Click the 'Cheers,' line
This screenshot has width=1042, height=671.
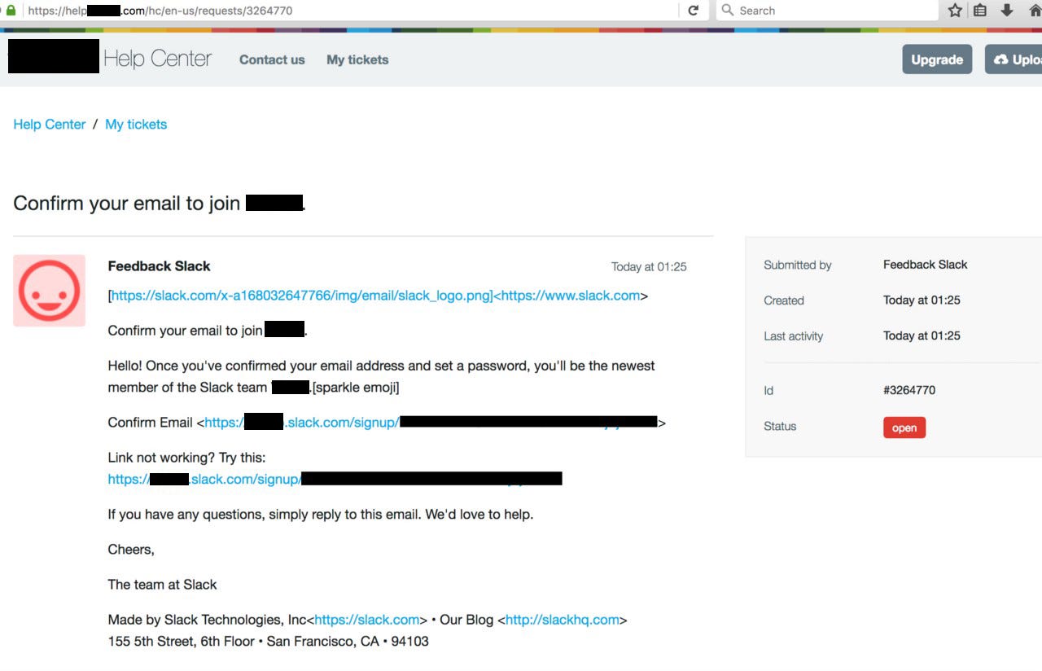[x=131, y=550]
